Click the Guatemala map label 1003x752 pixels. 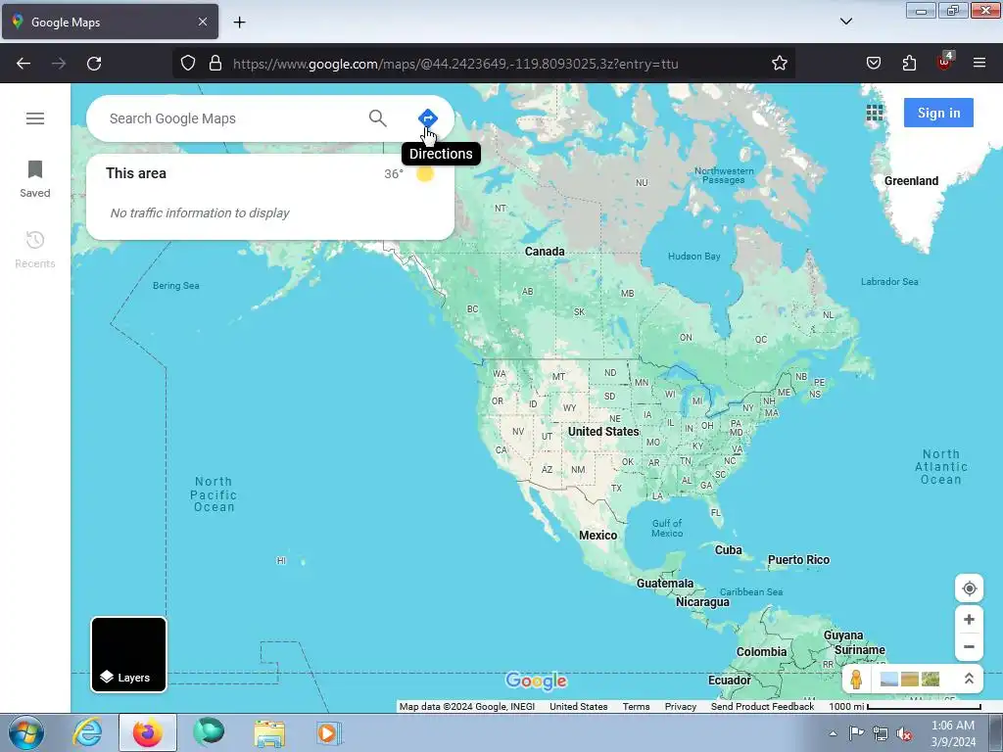click(x=665, y=584)
